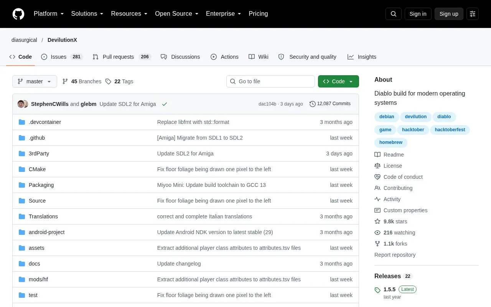The width and height of the screenshot is (491, 307).
Task: Expand the Enterprise menu
Action: pos(224,14)
